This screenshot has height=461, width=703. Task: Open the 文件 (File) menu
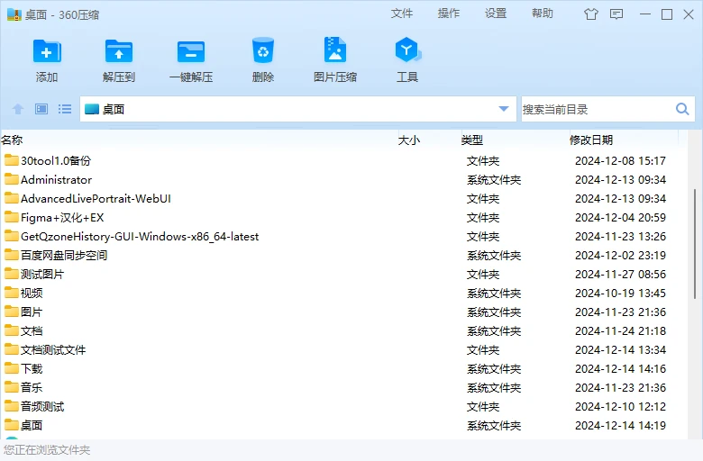click(x=402, y=14)
